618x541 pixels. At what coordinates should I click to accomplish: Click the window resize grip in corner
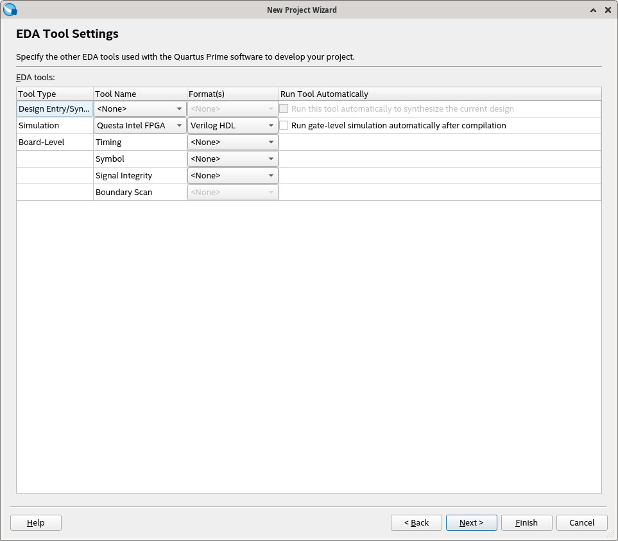point(611,535)
